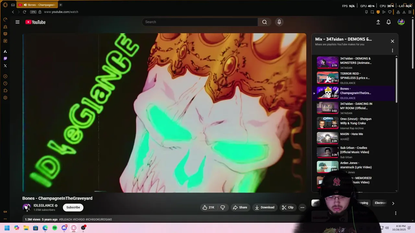
Task: Take a snapshot with the toolbar icon
Action: tap(372, 12)
